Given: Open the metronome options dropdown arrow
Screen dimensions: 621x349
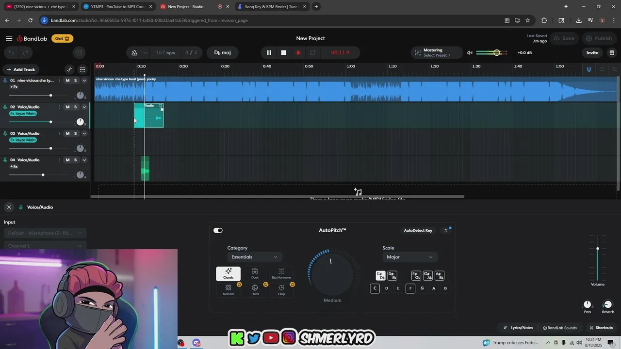Looking at the screenshot, I should (x=145, y=53).
